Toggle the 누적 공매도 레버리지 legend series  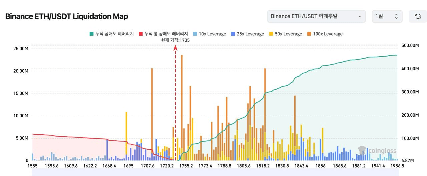pyautogui.click(x=111, y=34)
